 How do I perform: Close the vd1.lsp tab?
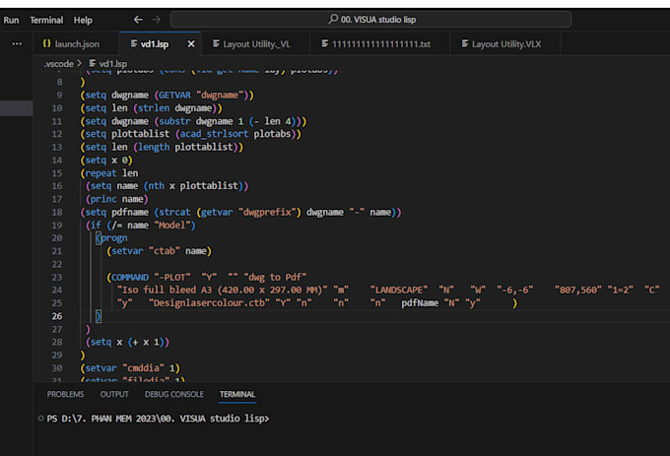coord(191,44)
